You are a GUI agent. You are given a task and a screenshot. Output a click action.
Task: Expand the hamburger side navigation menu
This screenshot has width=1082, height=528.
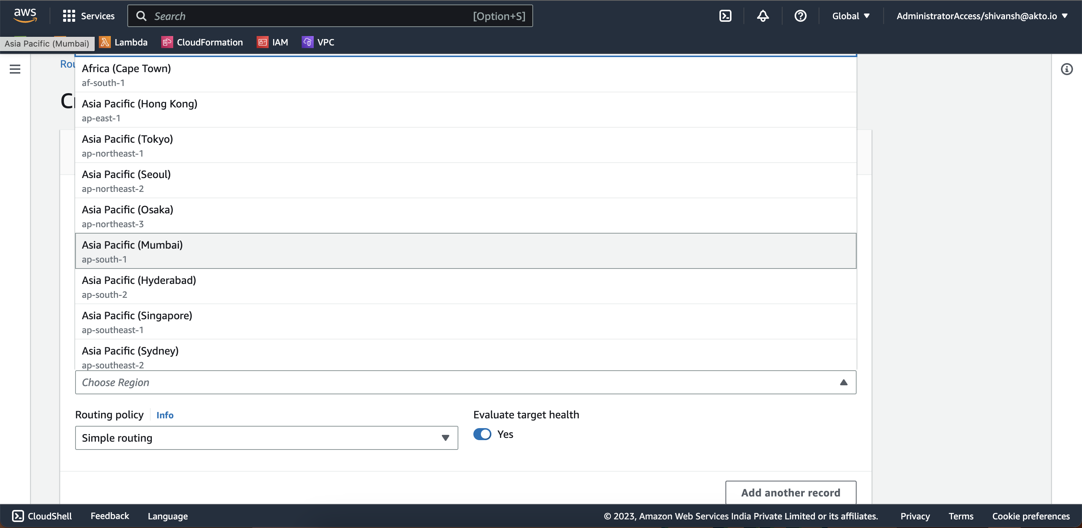pyautogui.click(x=15, y=69)
